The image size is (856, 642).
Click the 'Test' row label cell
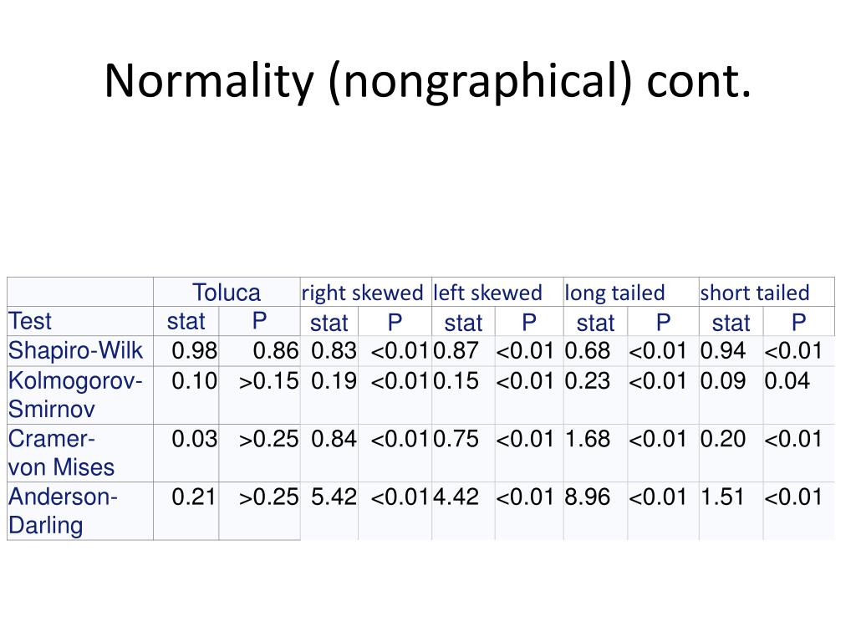pyautogui.click(x=30, y=321)
